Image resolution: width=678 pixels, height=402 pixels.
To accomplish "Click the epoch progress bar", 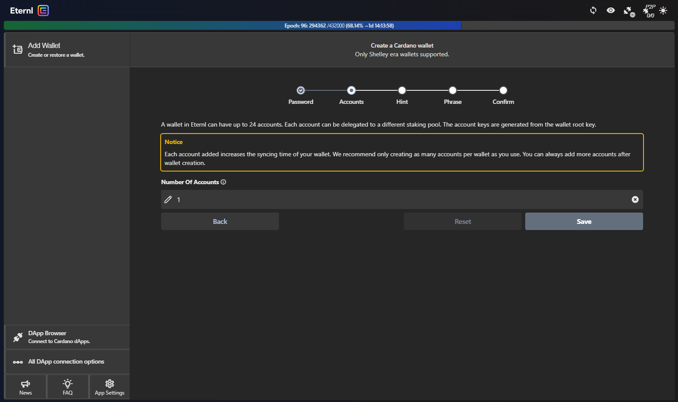I will click(339, 25).
